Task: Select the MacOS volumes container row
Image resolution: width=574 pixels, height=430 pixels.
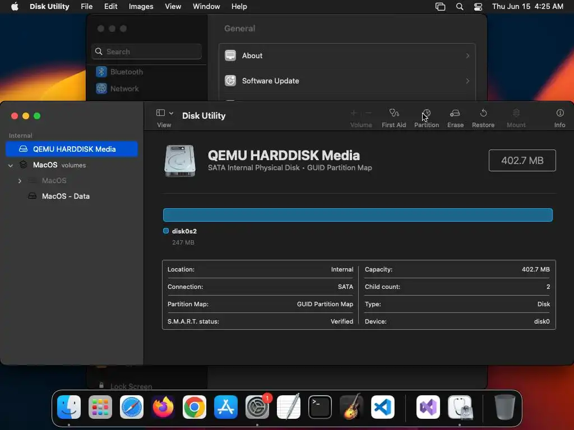Action: (72, 165)
